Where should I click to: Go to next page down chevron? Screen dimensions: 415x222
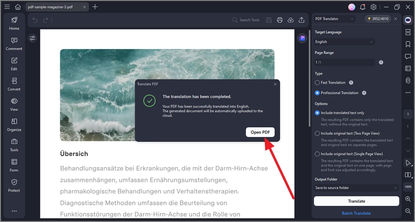[408, 151]
